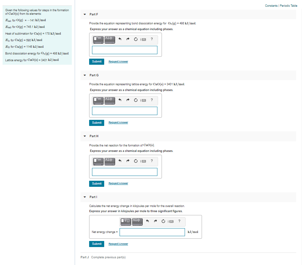Image resolution: width=302 pixels, height=265 pixels.
Task: Open the Constants link
Action: [271, 6]
